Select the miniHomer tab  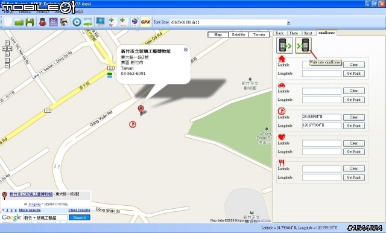tap(326, 33)
